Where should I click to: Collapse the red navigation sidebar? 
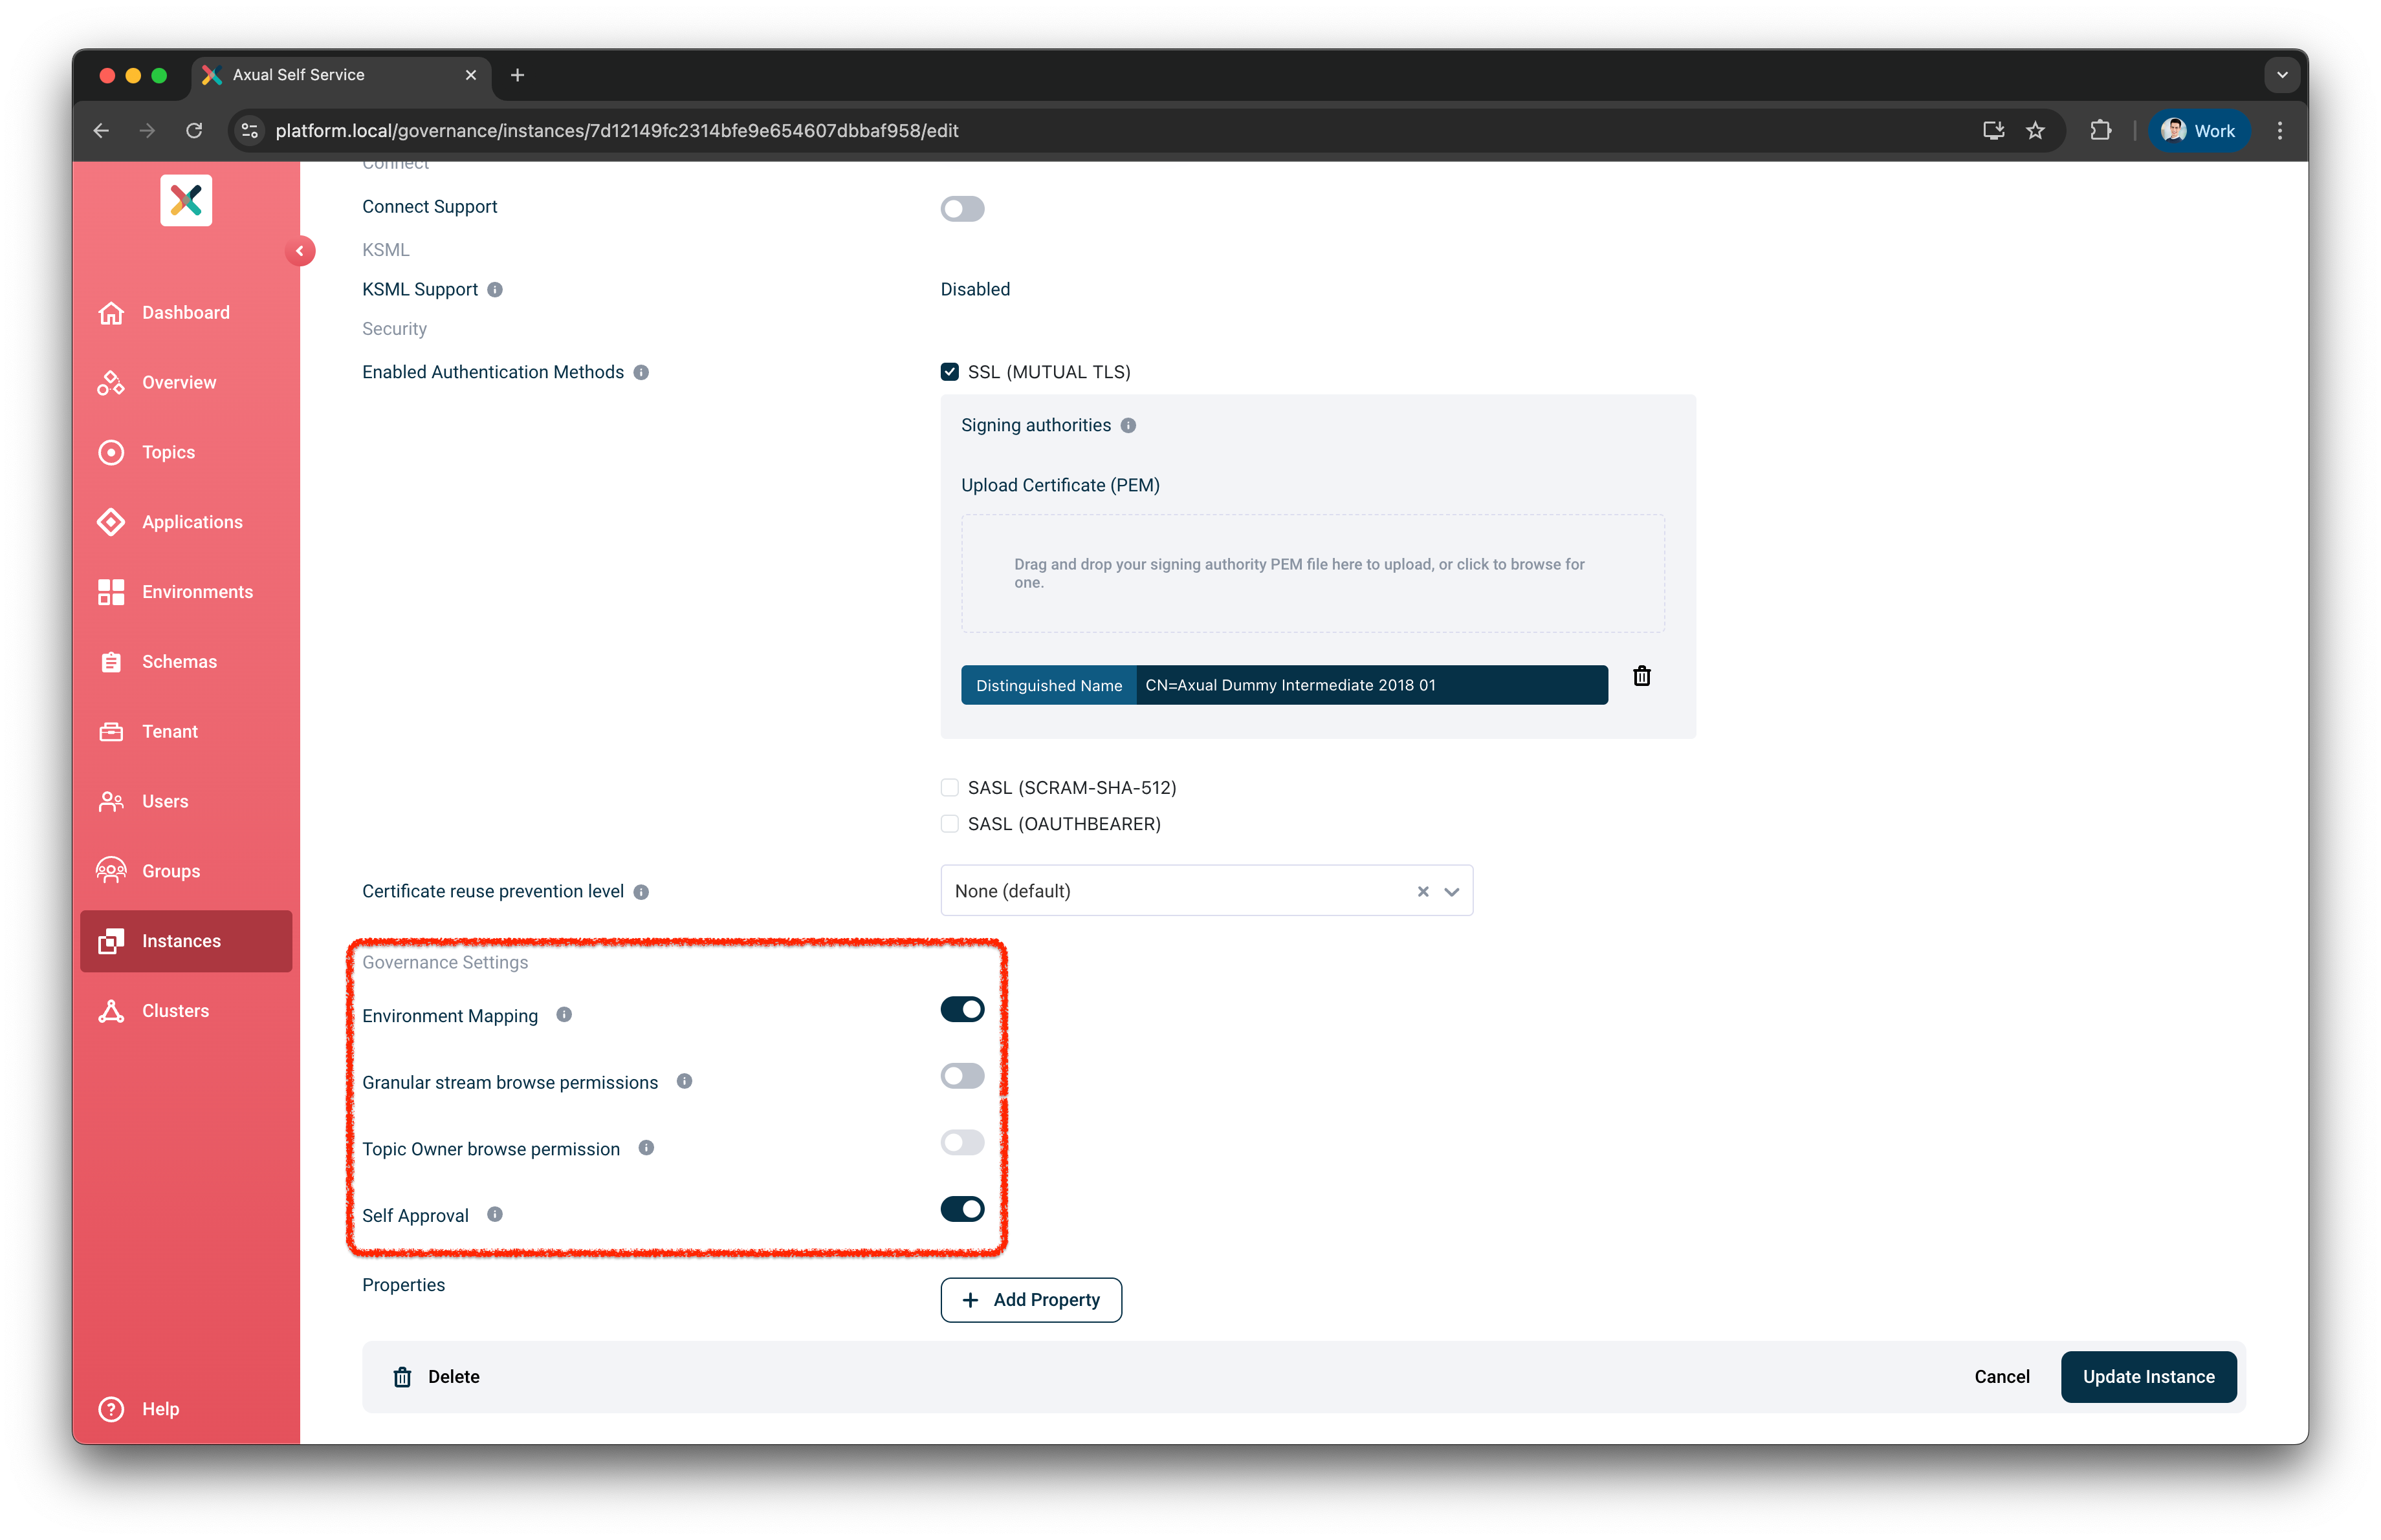(x=301, y=251)
